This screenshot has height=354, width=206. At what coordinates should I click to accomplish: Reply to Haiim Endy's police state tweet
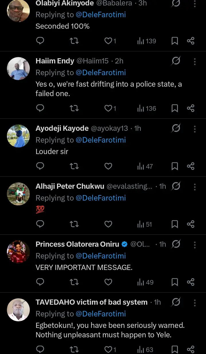(40, 108)
